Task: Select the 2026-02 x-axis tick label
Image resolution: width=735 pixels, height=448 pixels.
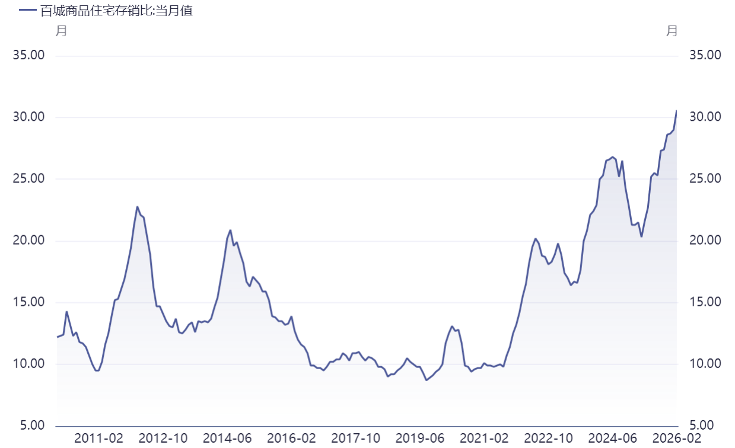Action: 676,438
